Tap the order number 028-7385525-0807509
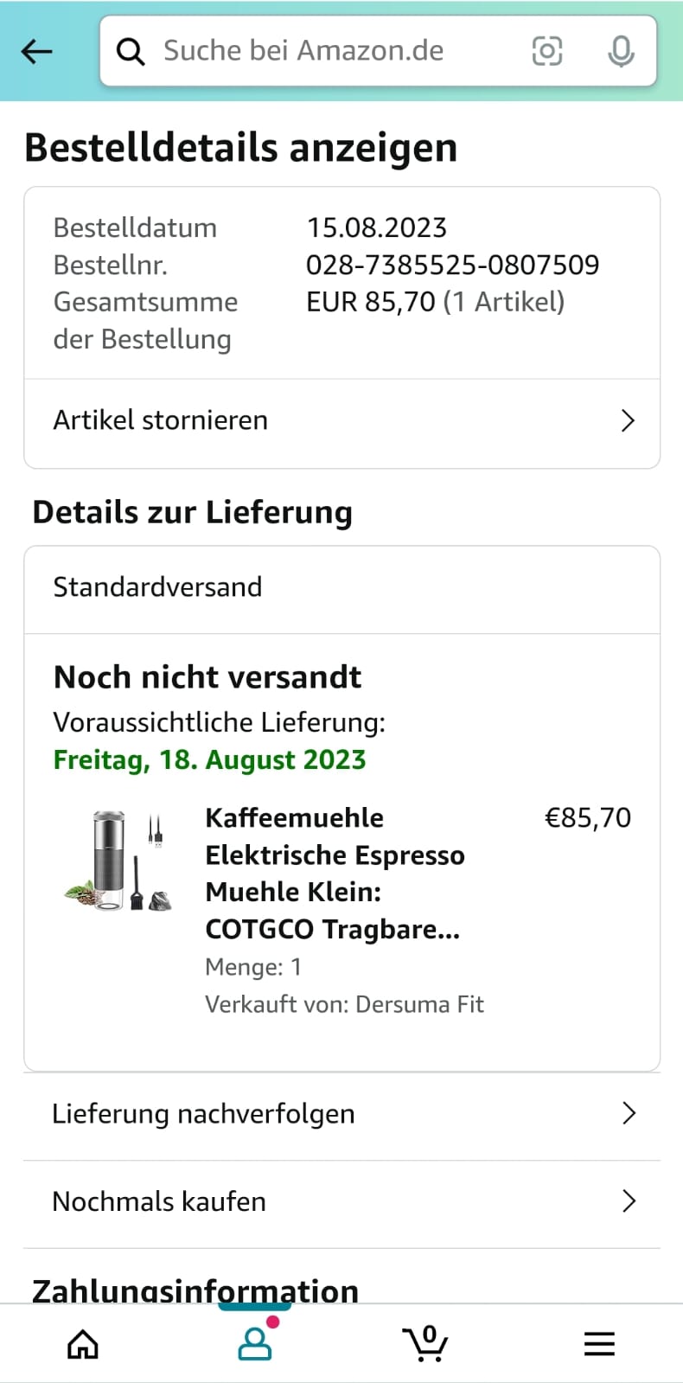The height and width of the screenshot is (1383, 683). click(x=452, y=265)
